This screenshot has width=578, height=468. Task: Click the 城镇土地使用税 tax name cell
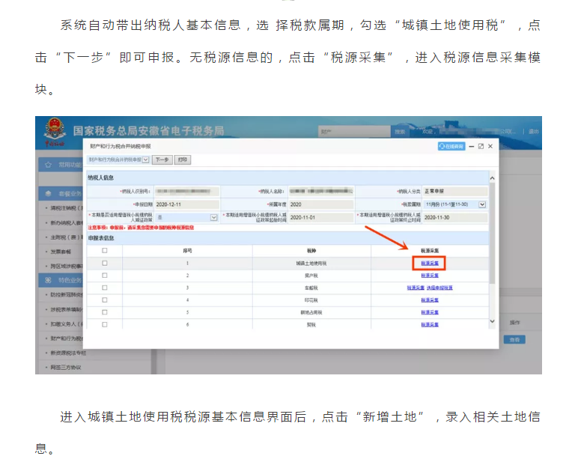click(x=311, y=264)
